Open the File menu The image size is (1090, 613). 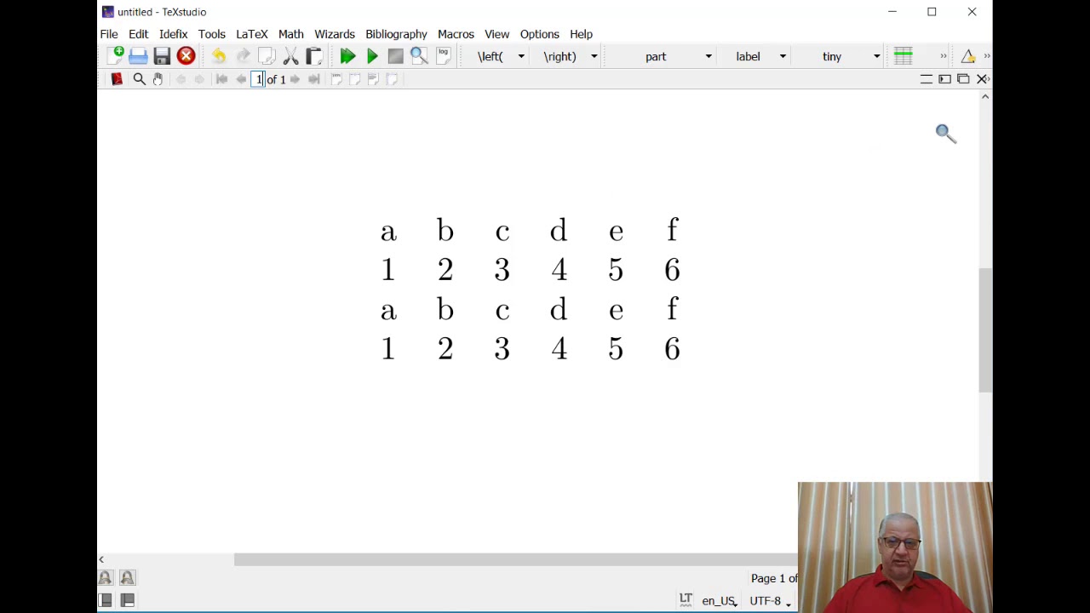[109, 34]
